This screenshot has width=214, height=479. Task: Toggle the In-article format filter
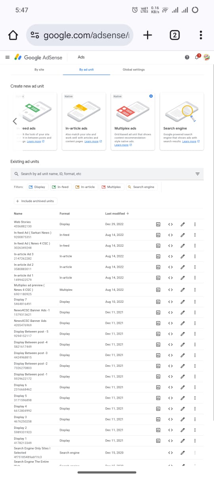click(85, 187)
